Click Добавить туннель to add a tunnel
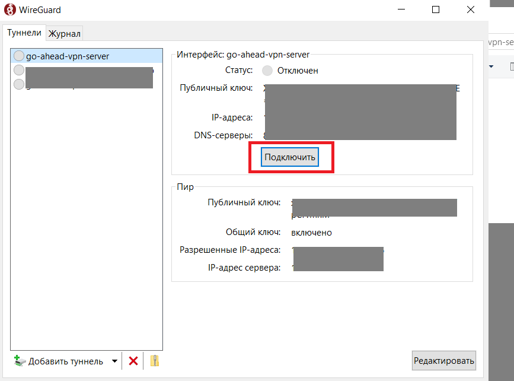Screen dimensions: 514x381 click(59, 361)
